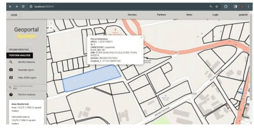Toggle Hide JSON Layers
The width and height of the screenshot is (254, 128).
pos(27,78)
